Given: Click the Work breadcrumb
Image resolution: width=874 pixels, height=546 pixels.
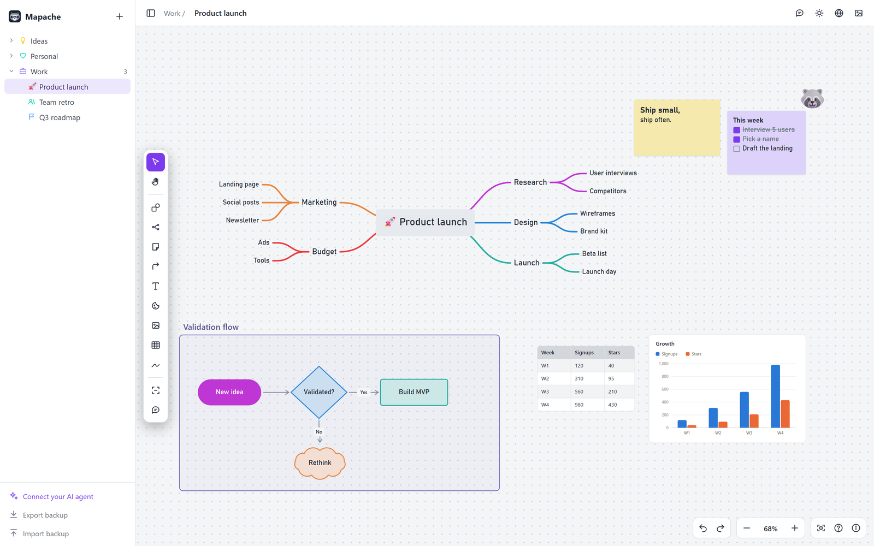Looking at the screenshot, I should pos(172,13).
